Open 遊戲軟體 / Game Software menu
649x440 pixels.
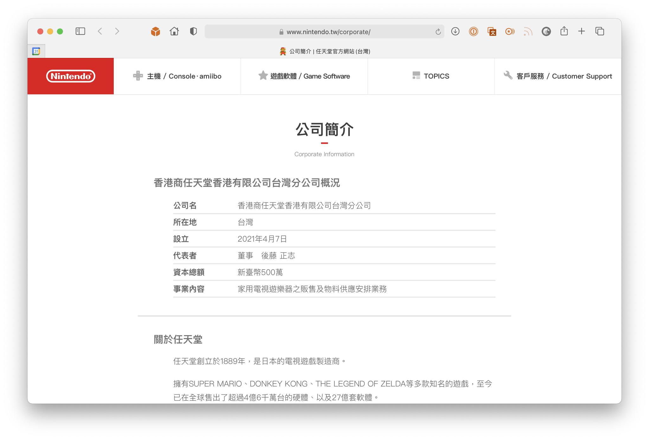click(304, 76)
